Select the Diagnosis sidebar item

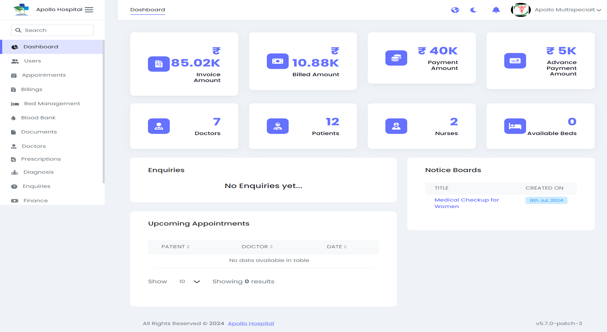point(38,172)
